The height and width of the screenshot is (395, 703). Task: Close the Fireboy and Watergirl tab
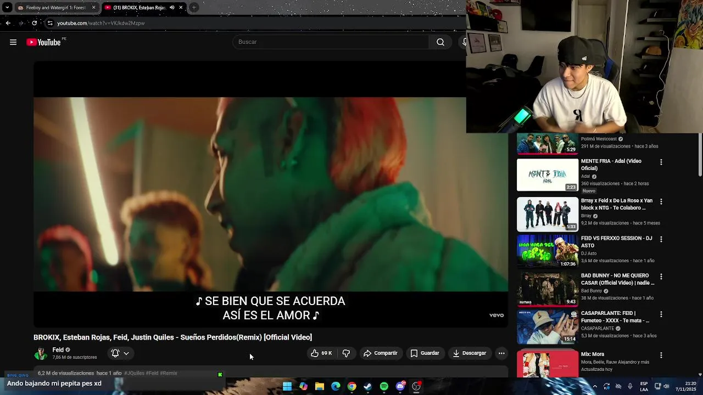point(93,8)
